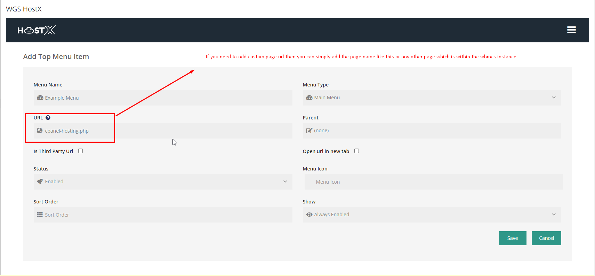Click the URL help question mark icon
This screenshot has width=595, height=276.
click(x=48, y=118)
